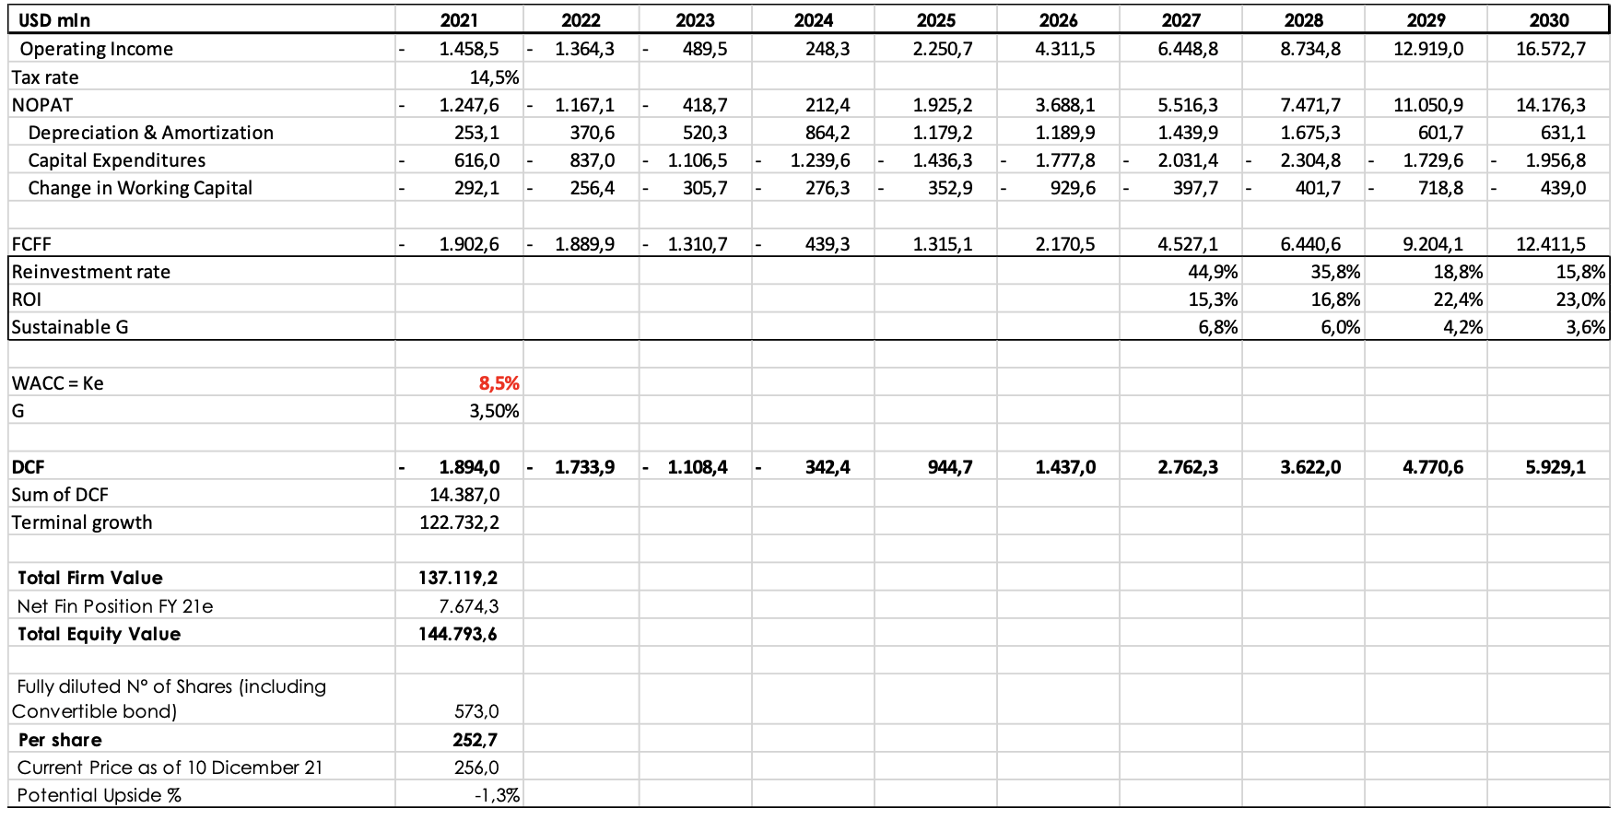
Task: Click Capital Expenditures 2022 value 837,0
Action: pos(592,160)
